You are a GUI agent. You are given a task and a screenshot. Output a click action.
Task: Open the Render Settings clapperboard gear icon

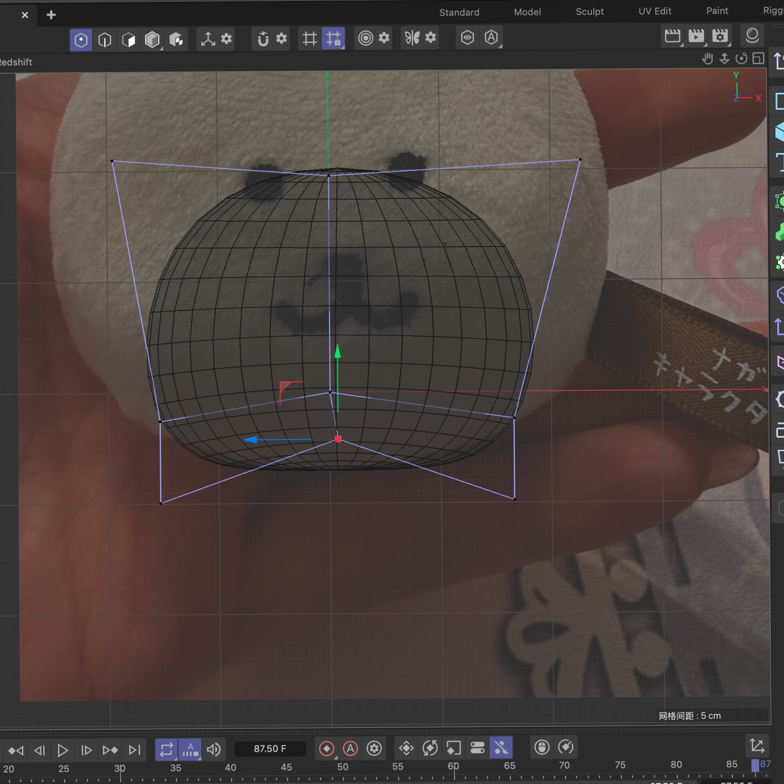click(720, 36)
